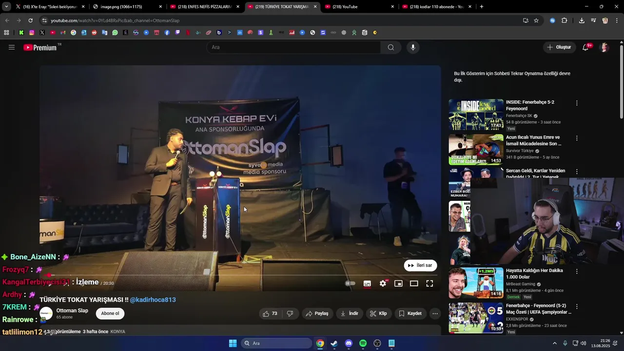
Task: Open Acun Ilıcalı Yunus Emre video title
Action: pyautogui.click(x=533, y=140)
